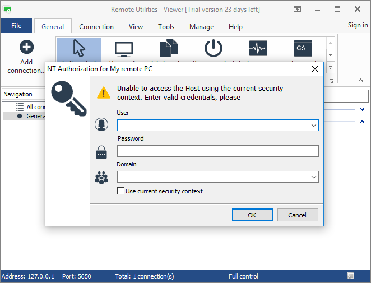Click the Add connection plus icon
Screen dimensions: 371x283
[26, 47]
